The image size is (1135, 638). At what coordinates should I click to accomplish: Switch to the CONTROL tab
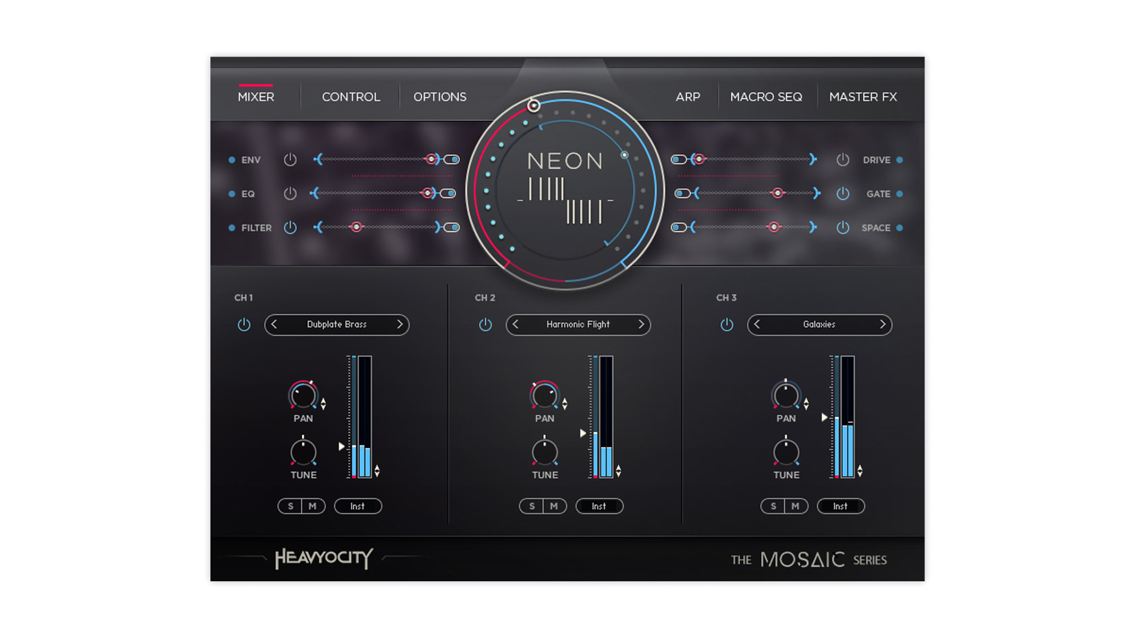pos(351,97)
